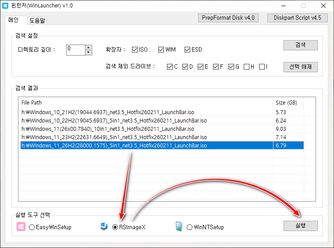334x248 pixels.
Task: Click the RSImageX blue stack icon
Action: coord(104,227)
